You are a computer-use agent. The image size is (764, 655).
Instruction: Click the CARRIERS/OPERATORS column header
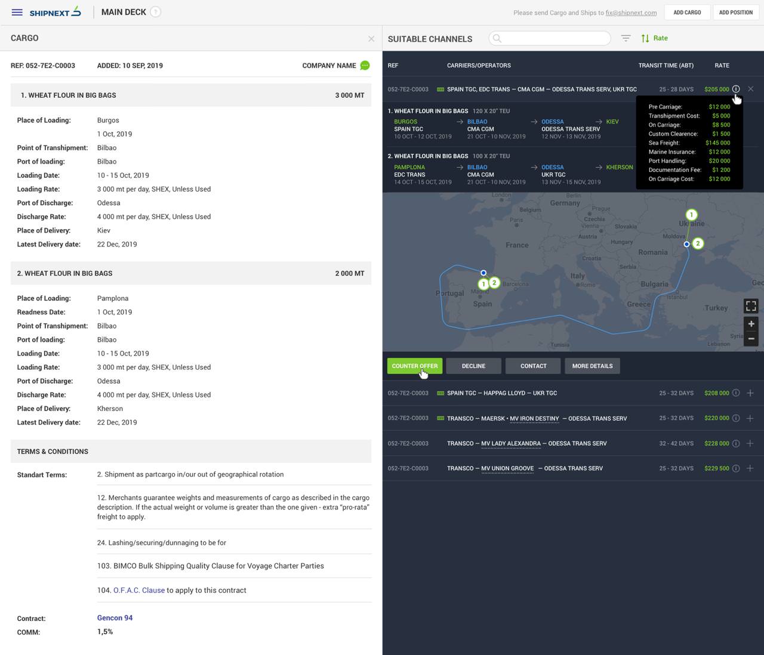point(479,66)
